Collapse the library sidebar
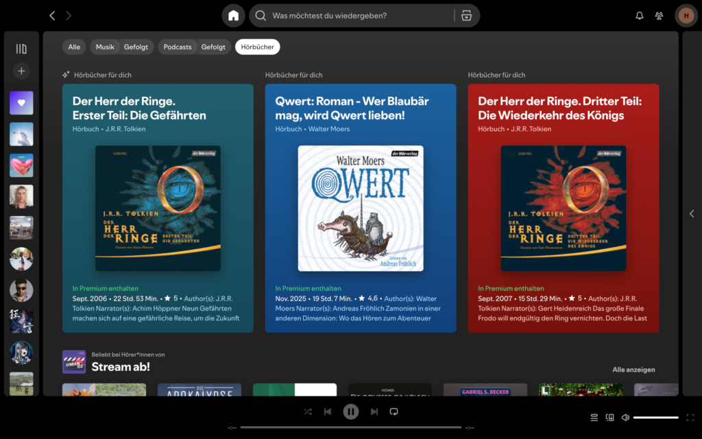 pyautogui.click(x=21, y=47)
